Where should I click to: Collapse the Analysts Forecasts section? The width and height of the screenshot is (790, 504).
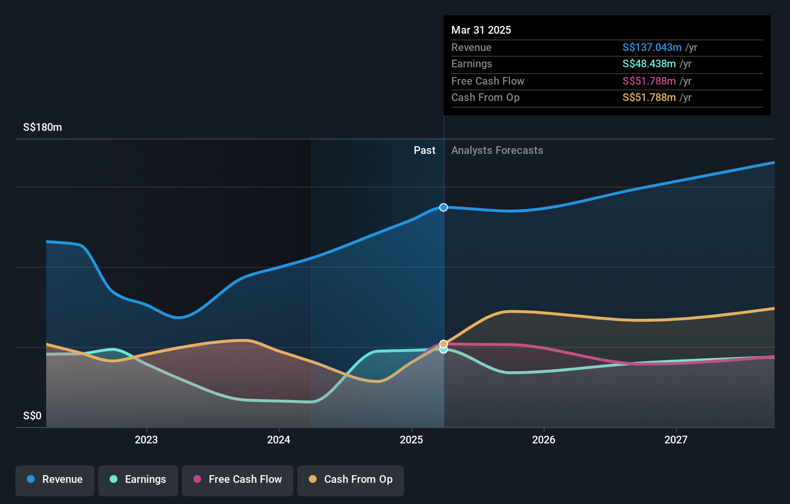coord(497,150)
